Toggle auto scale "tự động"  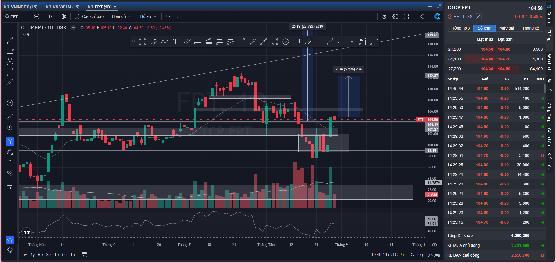pyautogui.click(x=433, y=255)
